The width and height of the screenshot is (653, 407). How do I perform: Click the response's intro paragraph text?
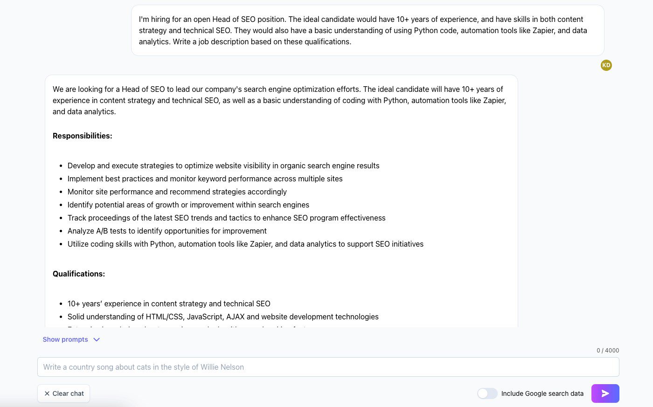(x=280, y=100)
